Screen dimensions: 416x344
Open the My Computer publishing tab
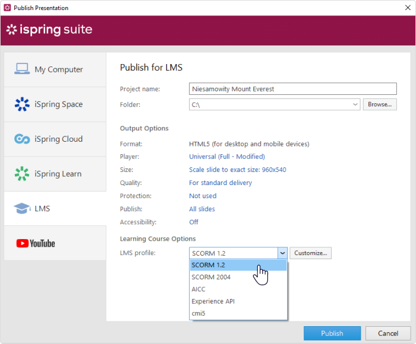55,69
